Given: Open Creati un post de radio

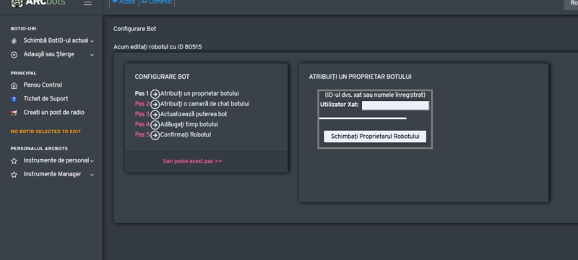Looking at the screenshot, I should [x=53, y=113].
